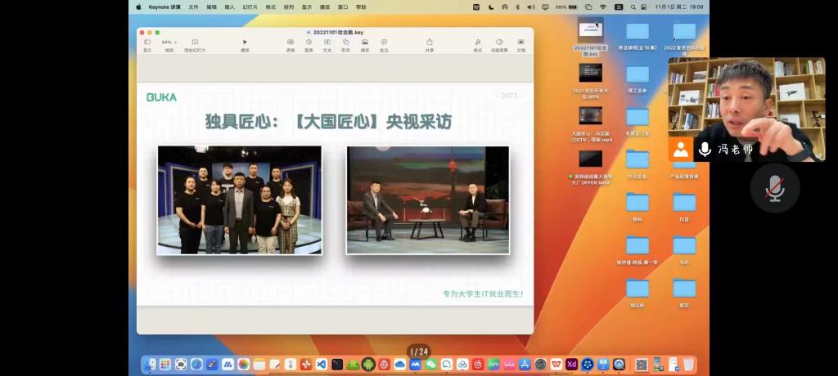The height and width of the screenshot is (376, 838).
Task: Open the Media insert tool
Action: tap(365, 42)
